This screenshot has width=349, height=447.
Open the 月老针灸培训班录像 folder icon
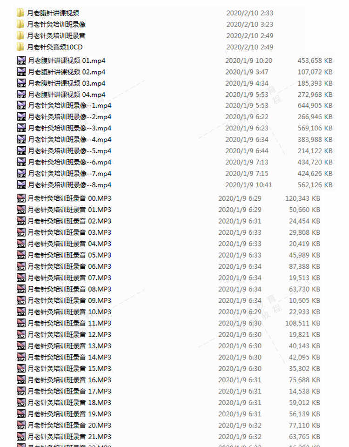(x=20, y=24)
